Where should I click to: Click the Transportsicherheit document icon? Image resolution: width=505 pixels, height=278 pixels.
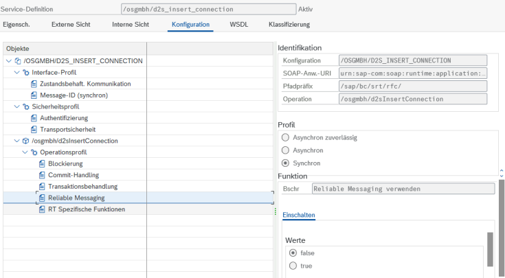pos(34,129)
